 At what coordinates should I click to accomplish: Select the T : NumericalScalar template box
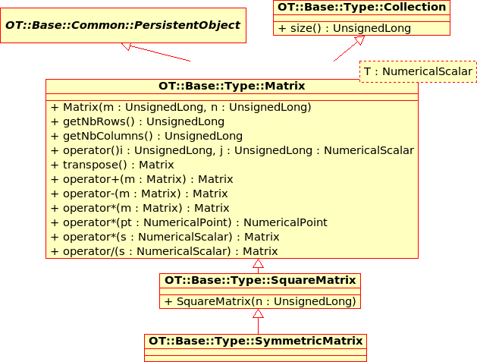(418, 71)
